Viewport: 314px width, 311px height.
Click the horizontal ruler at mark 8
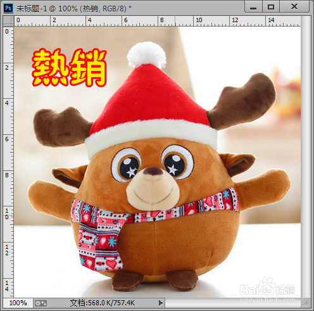tap(162, 20)
